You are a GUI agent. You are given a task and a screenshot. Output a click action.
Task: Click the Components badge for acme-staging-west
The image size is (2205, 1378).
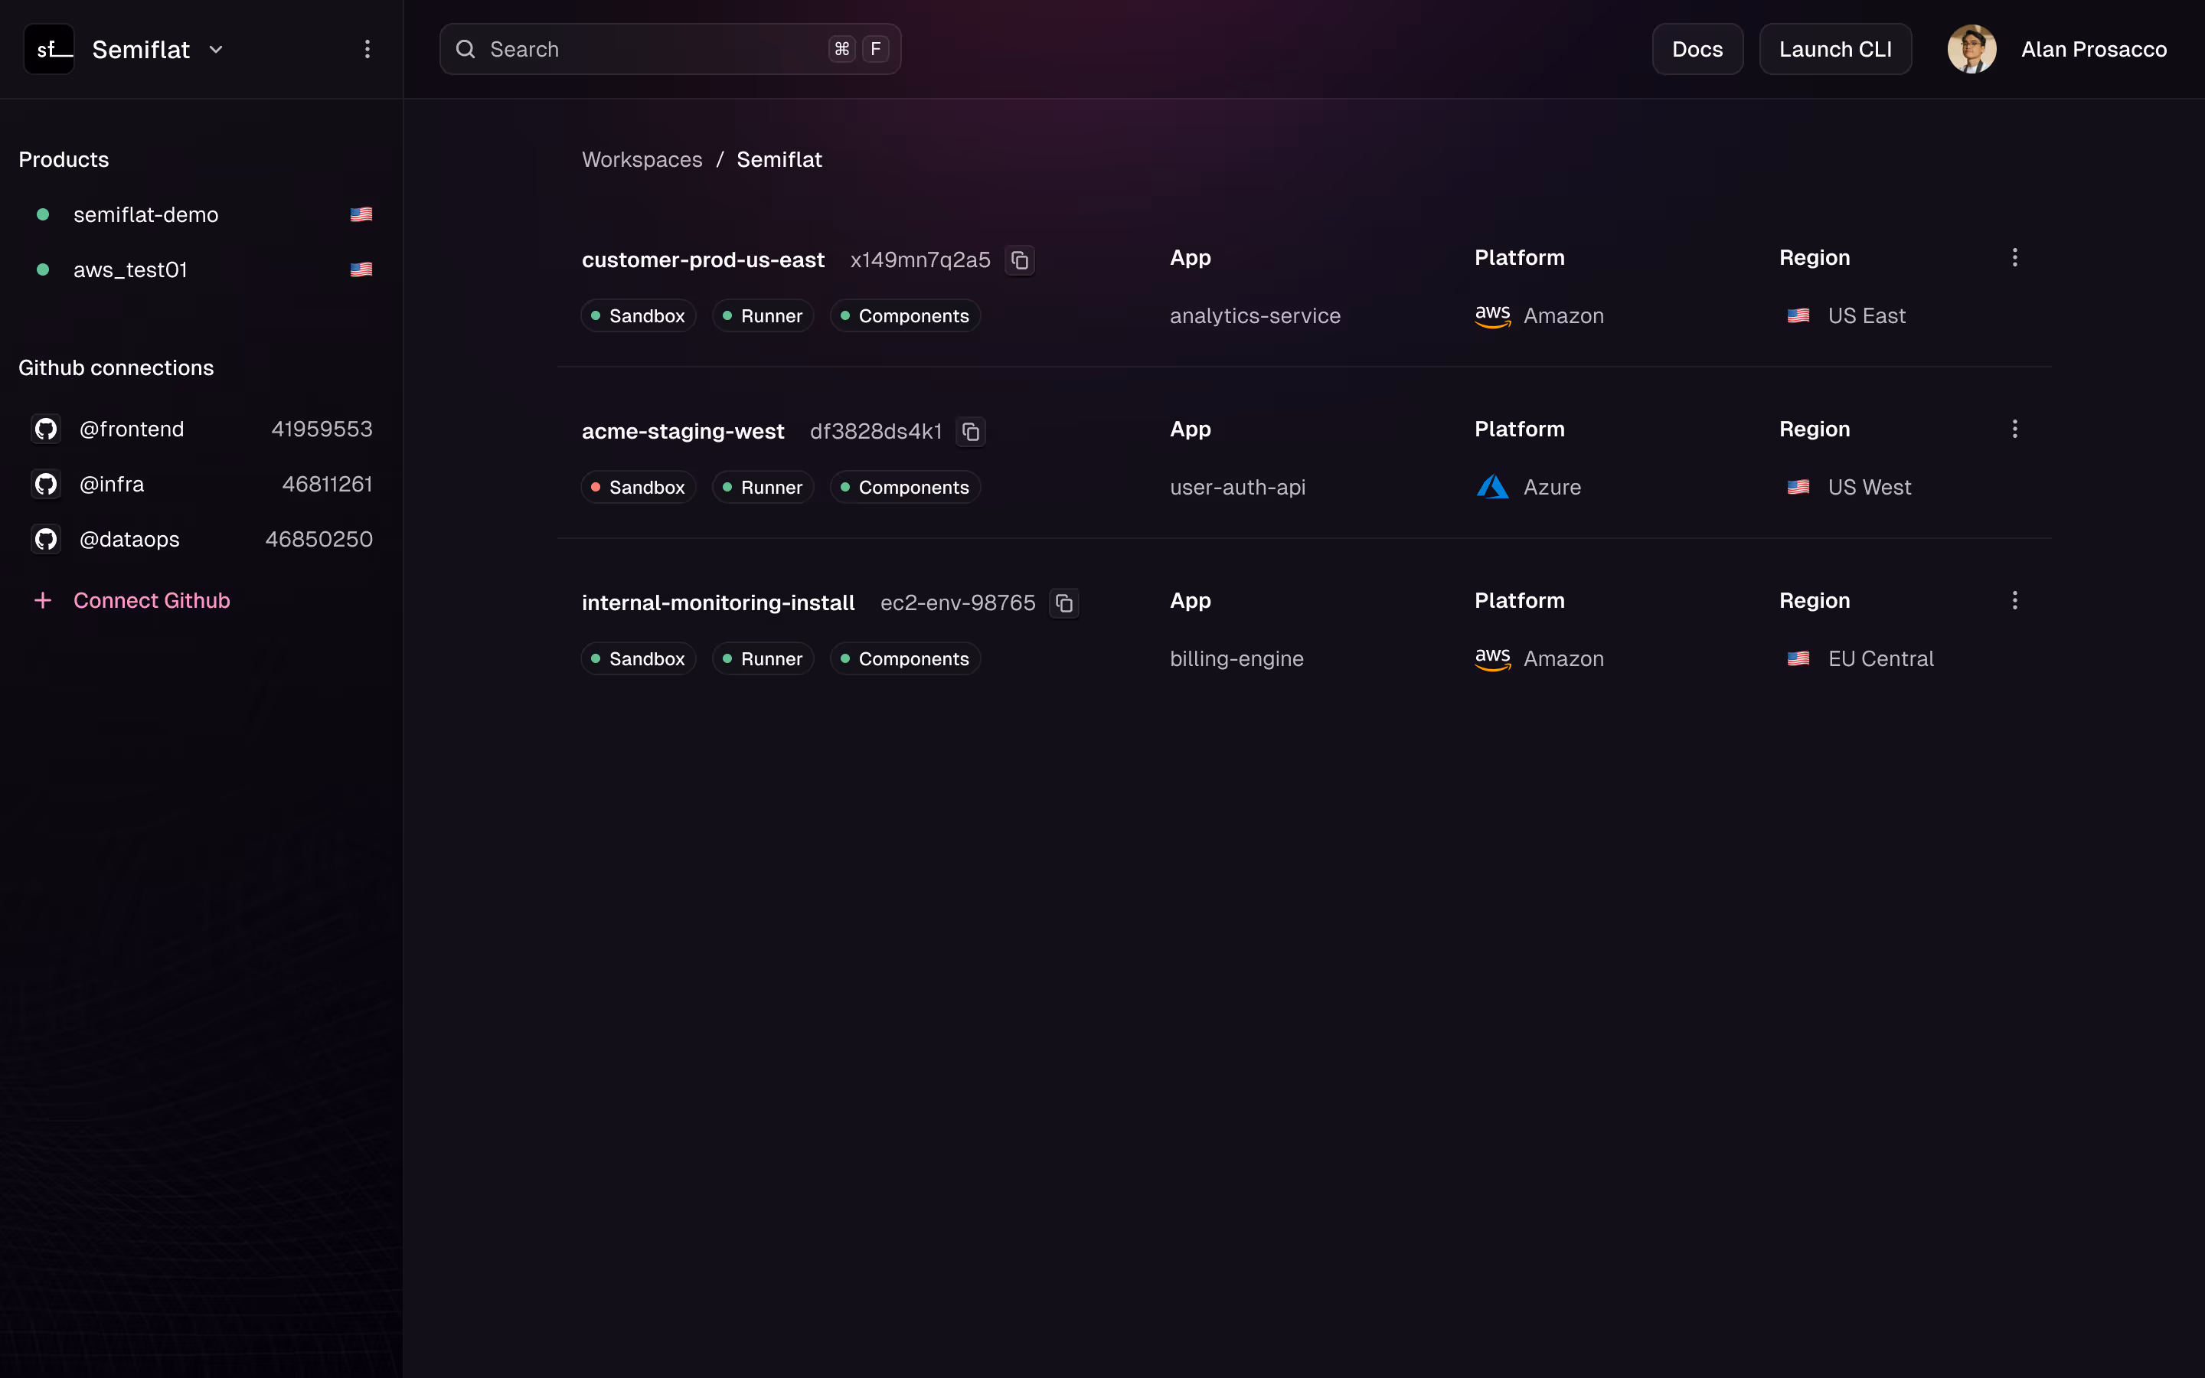[x=905, y=488]
